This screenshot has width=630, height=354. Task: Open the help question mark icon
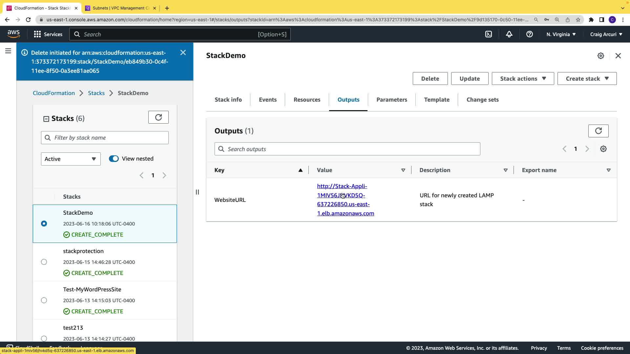(x=529, y=34)
